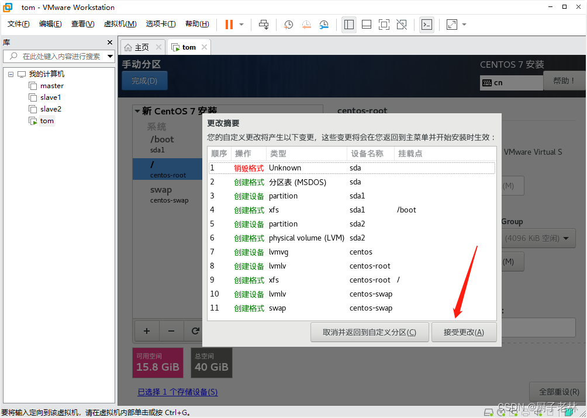This screenshot has width=587, height=418.
Task: Revert the VM to its previous snapshot
Action: click(x=306, y=25)
